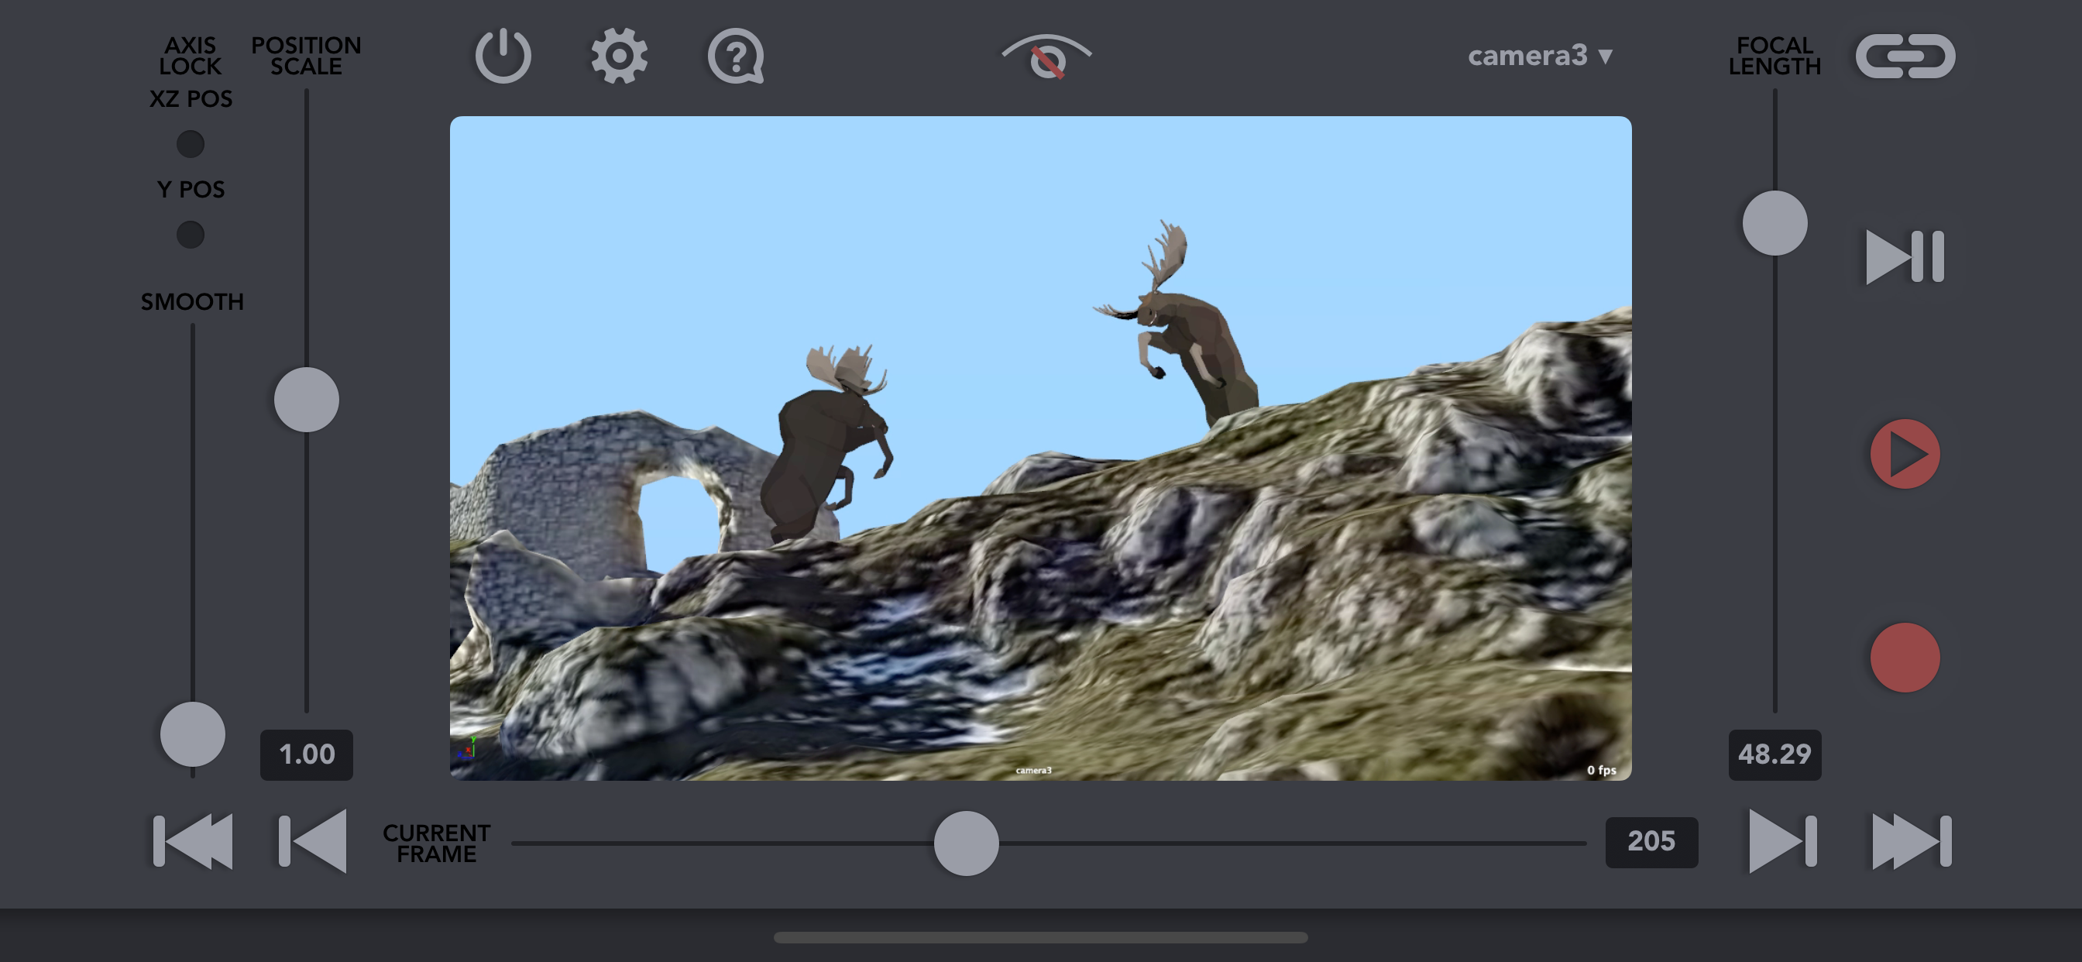Enable the Y POS axis lock

191,235
